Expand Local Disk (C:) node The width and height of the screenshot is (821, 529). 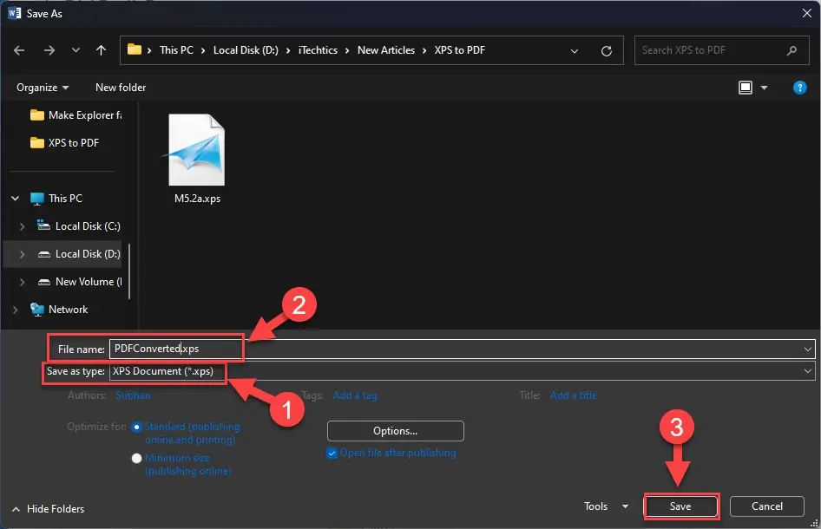coord(22,226)
